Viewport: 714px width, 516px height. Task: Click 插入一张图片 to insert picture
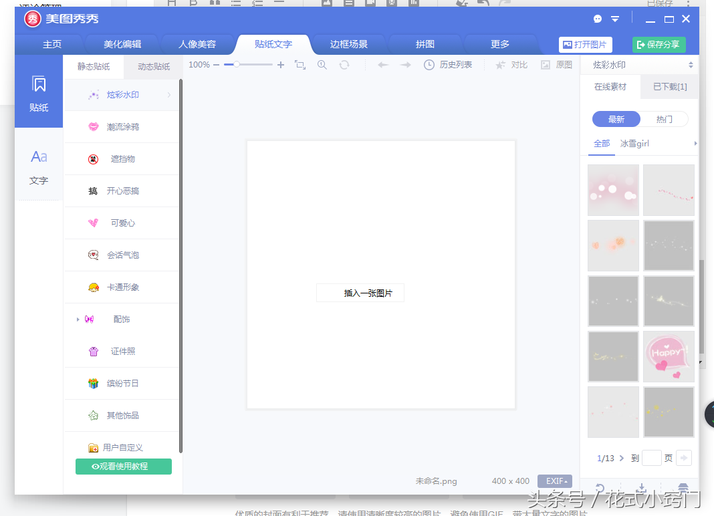point(360,293)
